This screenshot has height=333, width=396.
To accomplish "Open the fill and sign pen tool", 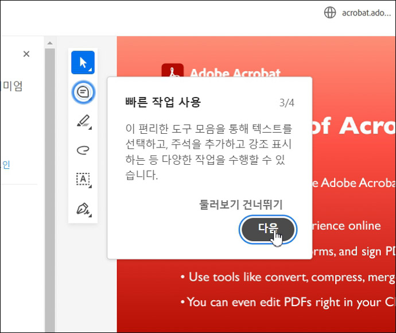I will [83, 209].
